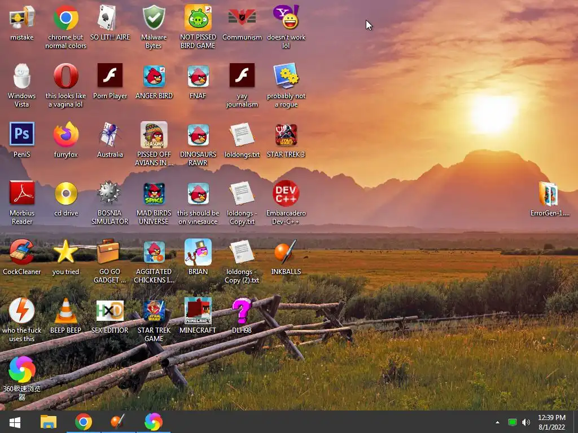Launch Embarcadero Dev-C++ icon
Screen dimensions: 578x433
click(286, 193)
